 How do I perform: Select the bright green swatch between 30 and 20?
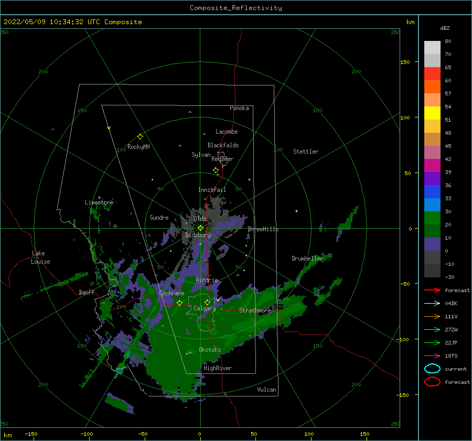click(x=432, y=218)
